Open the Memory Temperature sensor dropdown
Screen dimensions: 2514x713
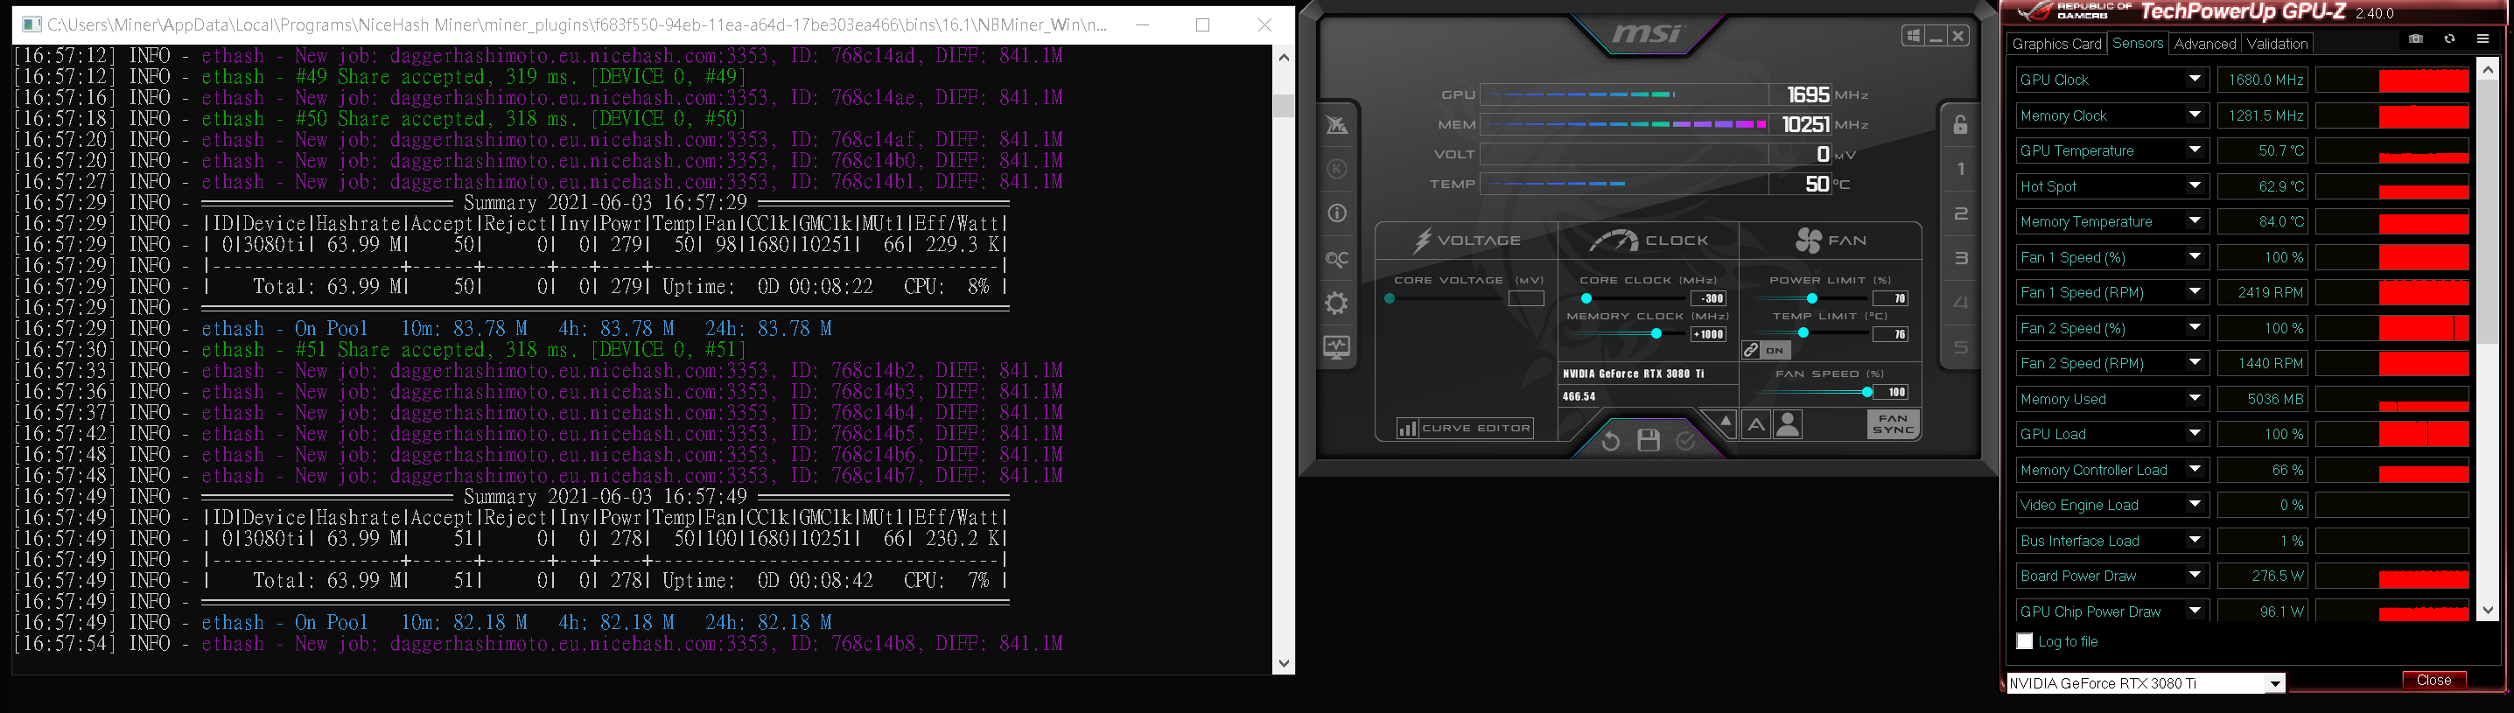(2195, 221)
